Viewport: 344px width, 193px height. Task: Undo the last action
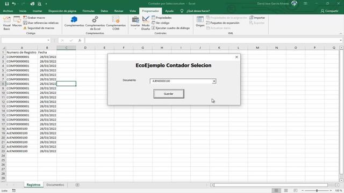[x=14, y=4]
